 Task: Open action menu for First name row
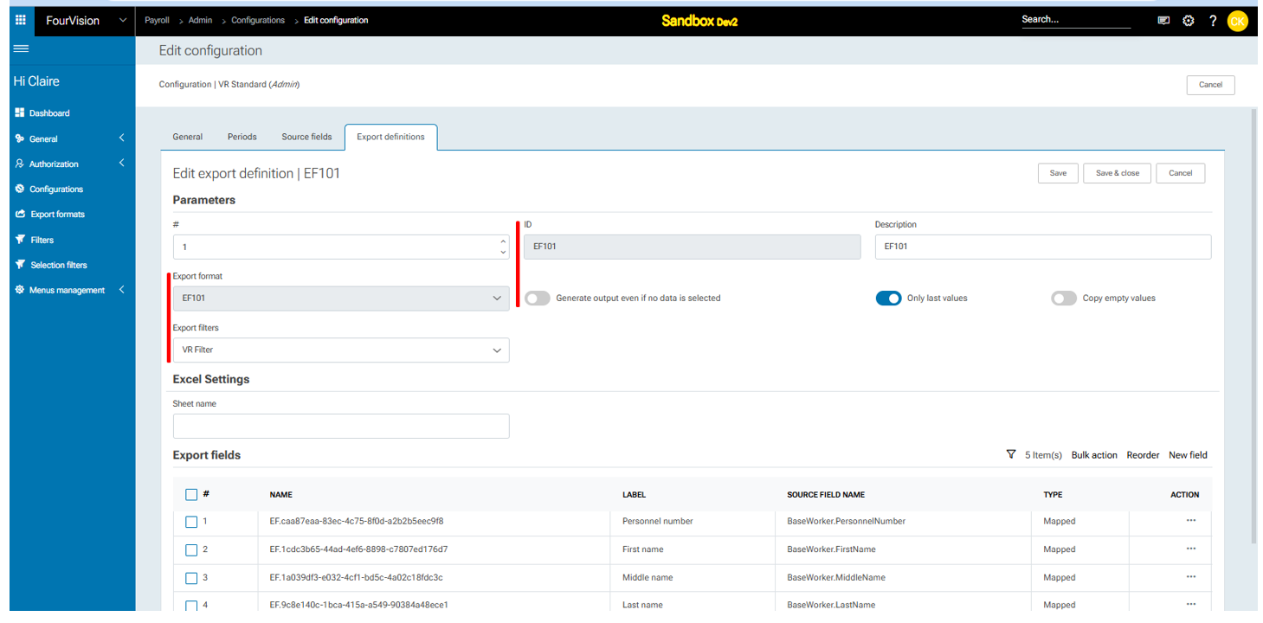point(1191,549)
